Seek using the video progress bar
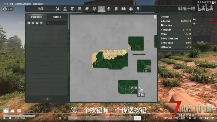Image resolution: width=217 pixels, height=122 pixels. click(108, 114)
